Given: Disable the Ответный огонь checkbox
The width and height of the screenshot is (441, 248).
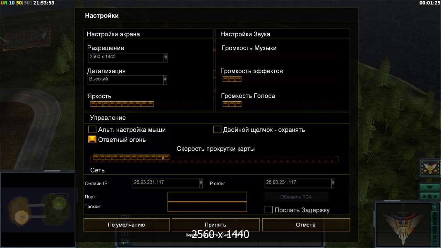Looking at the screenshot, I should tap(92, 140).
